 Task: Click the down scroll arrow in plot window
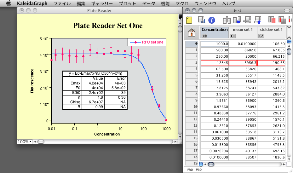pyautogui.click(x=180, y=137)
